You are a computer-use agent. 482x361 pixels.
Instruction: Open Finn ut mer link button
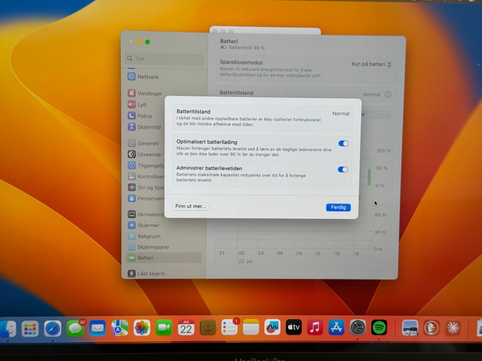pos(191,206)
